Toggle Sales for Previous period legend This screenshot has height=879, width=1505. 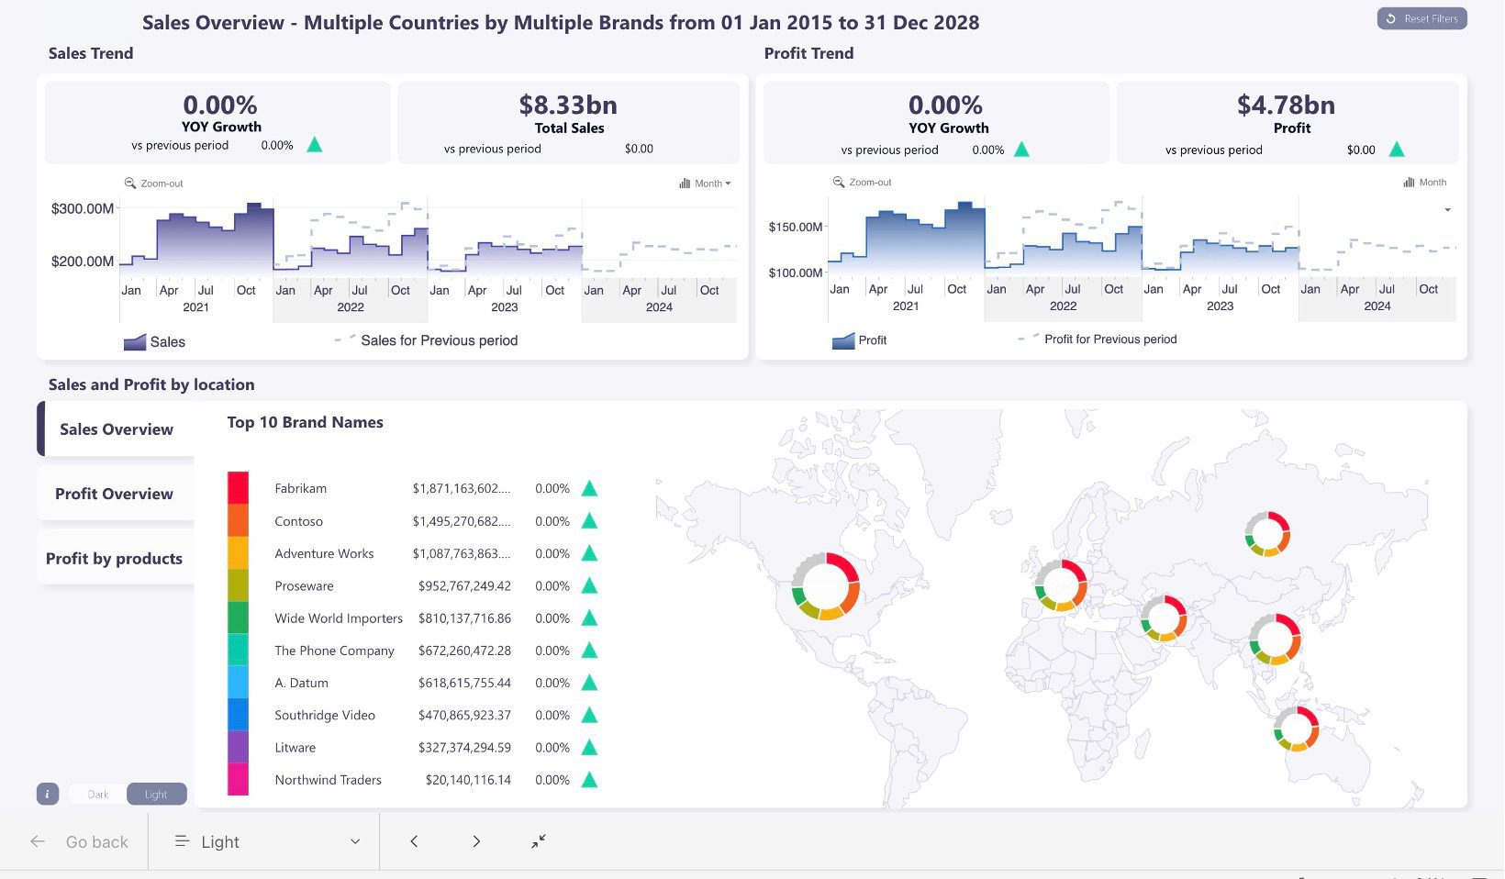pos(427,340)
